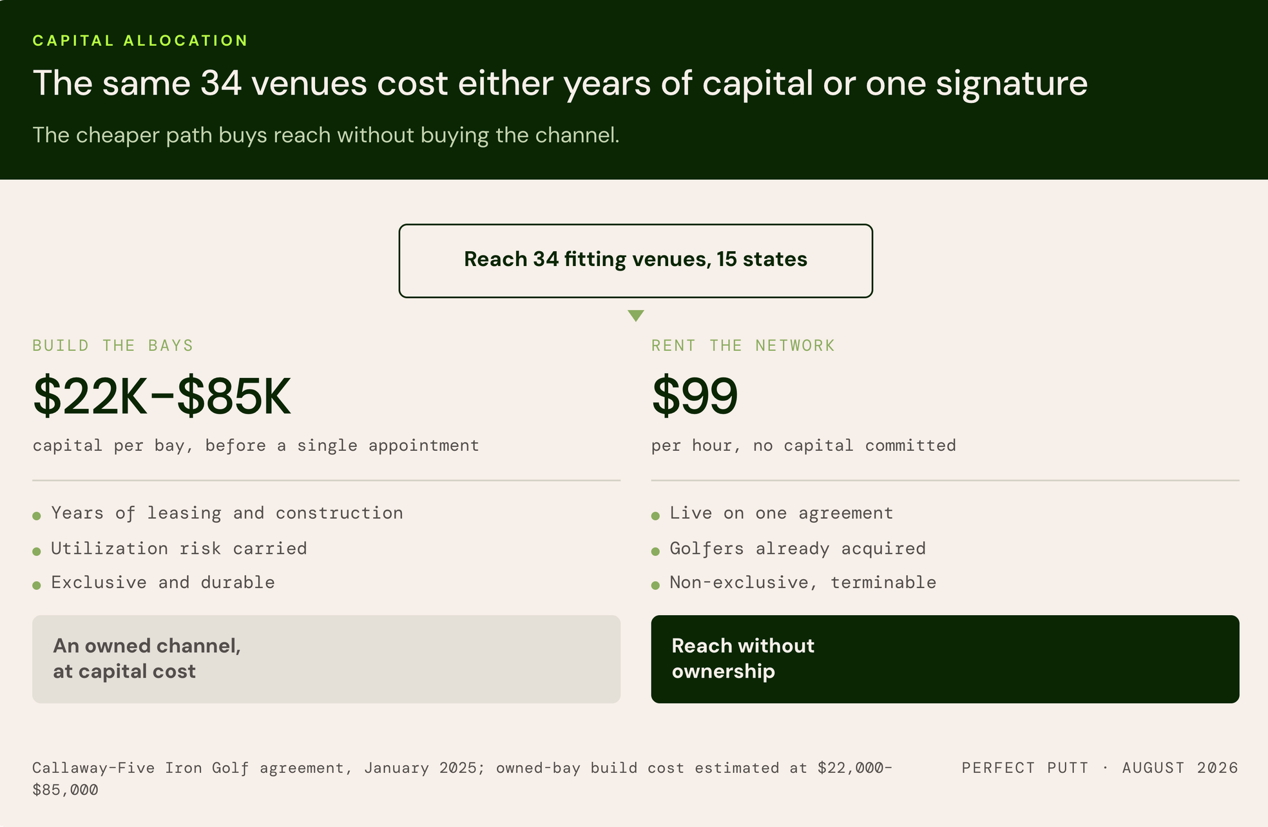Viewport: 1268px width, 827px height.
Task: Click 'capital per bay, before a single appointment'
Action: point(256,446)
